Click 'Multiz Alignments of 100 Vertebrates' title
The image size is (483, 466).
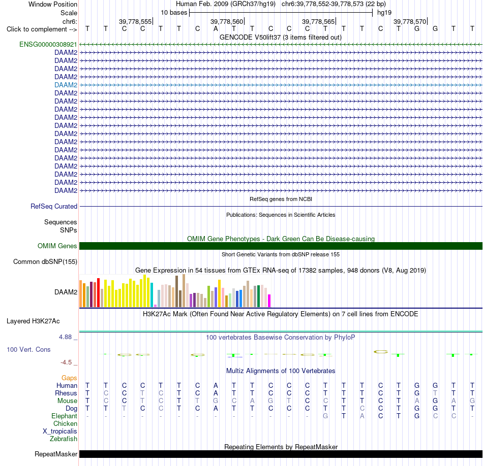pyautogui.click(x=281, y=371)
